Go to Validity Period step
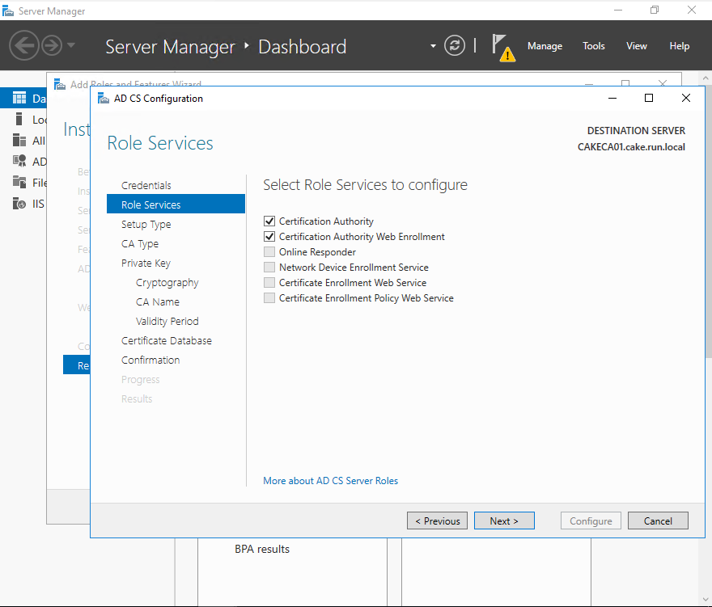The height and width of the screenshot is (607, 712). 167,321
